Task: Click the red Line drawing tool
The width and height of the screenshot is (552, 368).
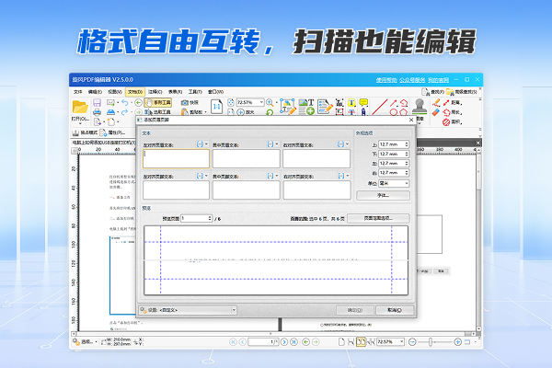Action: (x=379, y=107)
